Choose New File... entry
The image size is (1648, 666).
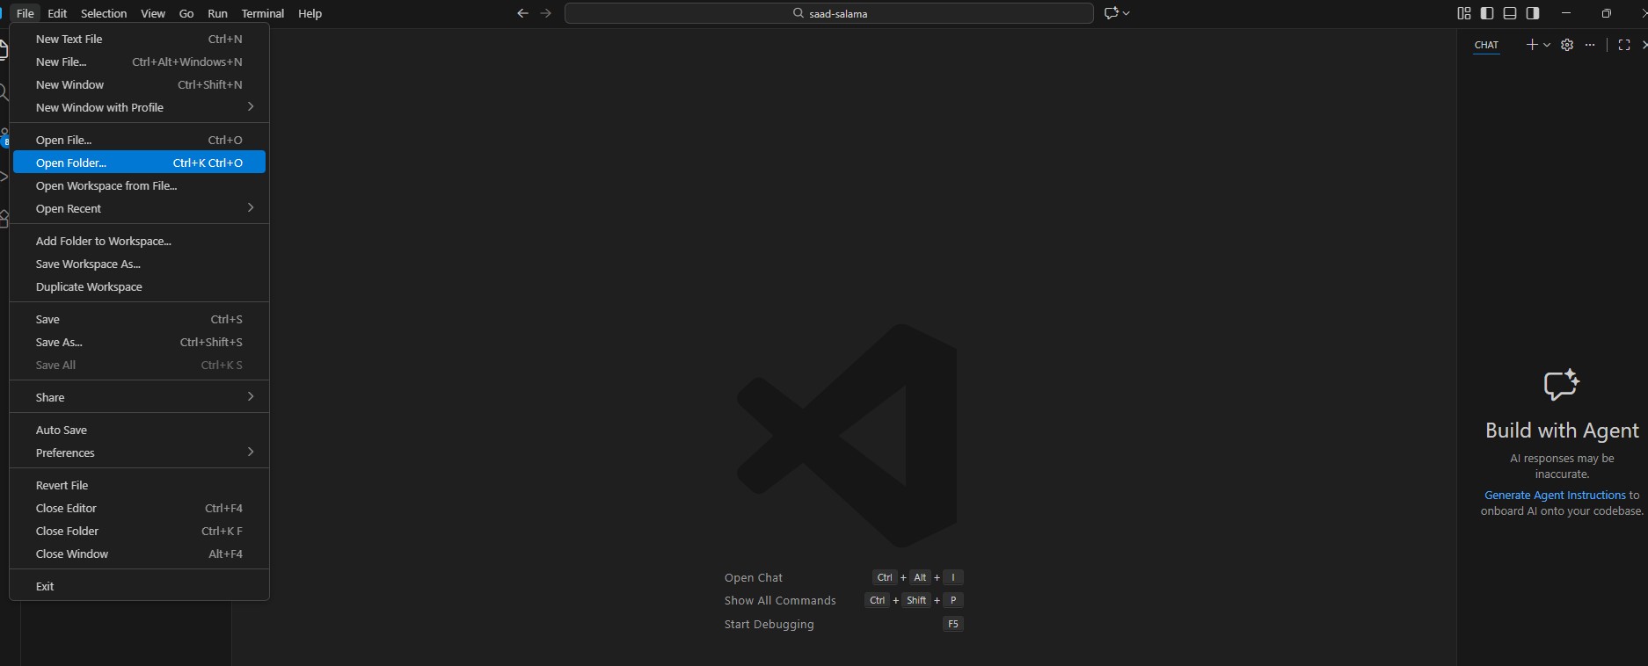click(x=139, y=62)
